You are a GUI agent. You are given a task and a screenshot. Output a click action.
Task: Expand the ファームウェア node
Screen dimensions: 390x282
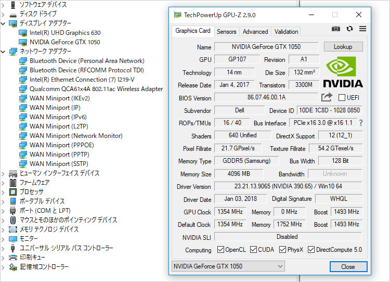[x=3, y=183]
